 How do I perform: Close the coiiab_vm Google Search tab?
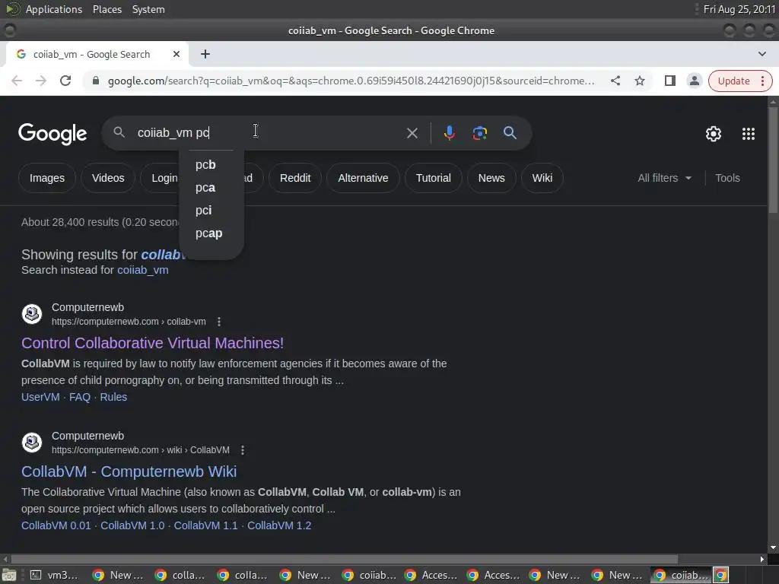coord(176,54)
